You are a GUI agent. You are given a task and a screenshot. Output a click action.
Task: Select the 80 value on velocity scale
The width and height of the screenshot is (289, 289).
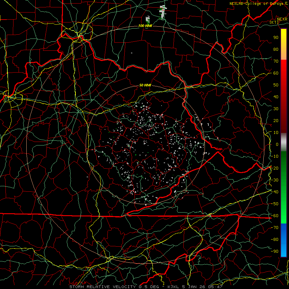coord(276,49)
